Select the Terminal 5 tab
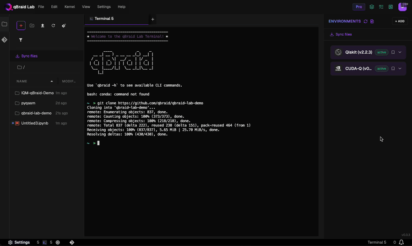 pos(116,19)
